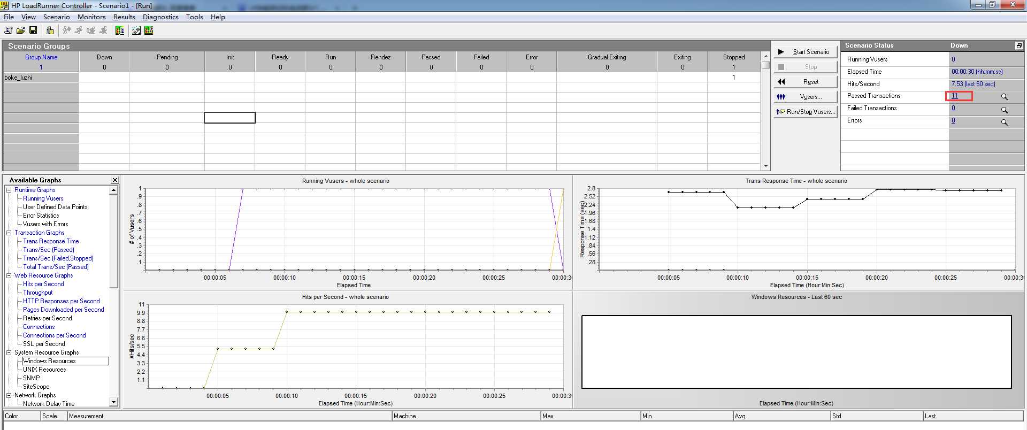Click the Initialize Vusers toolbar icon
The height and width of the screenshot is (430, 1027).
(x=67, y=30)
